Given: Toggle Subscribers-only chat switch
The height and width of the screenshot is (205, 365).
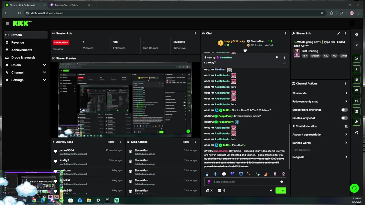Looking at the screenshot, I should (344, 110).
